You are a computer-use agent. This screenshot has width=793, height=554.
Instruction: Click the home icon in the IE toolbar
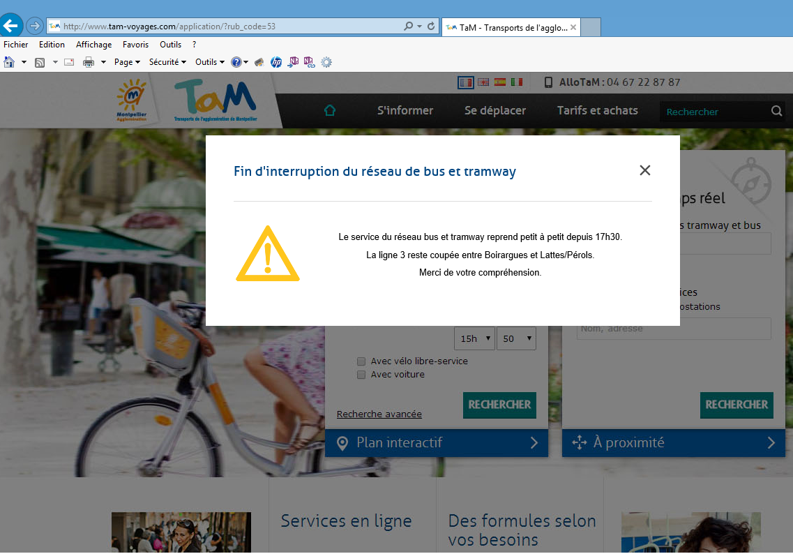(x=10, y=62)
